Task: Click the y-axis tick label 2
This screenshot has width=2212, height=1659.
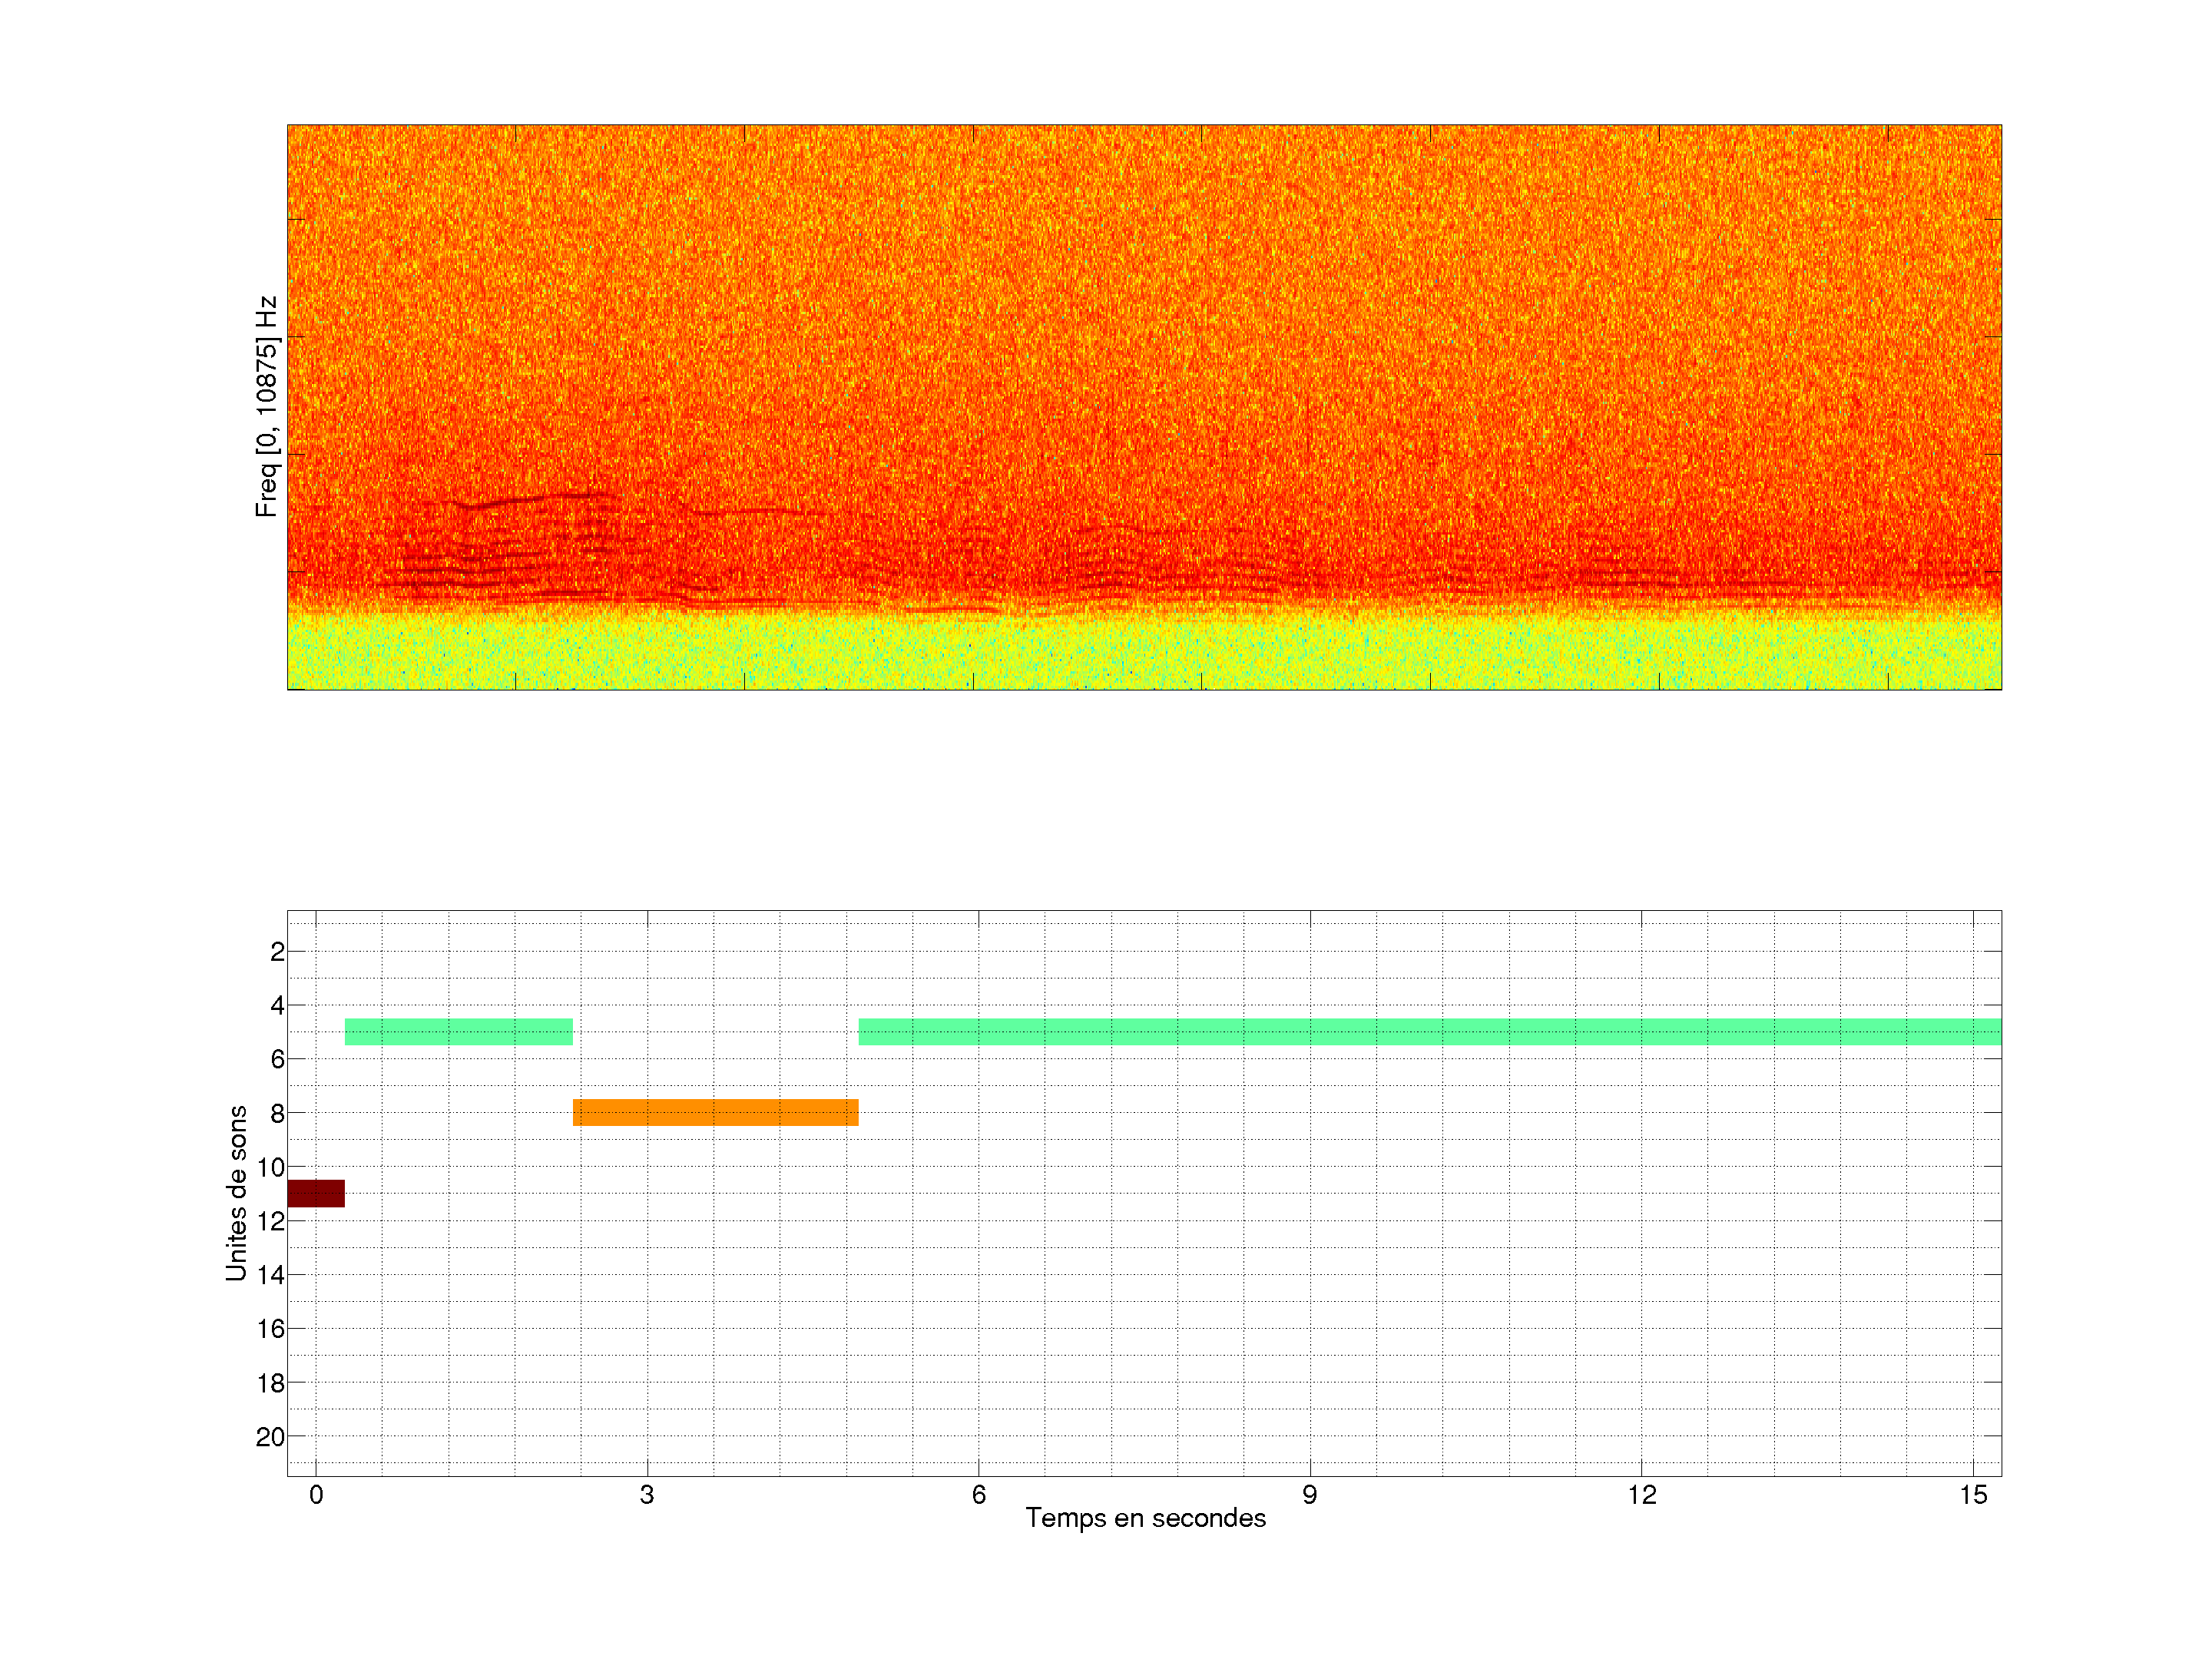Action: click(x=277, y=952)
